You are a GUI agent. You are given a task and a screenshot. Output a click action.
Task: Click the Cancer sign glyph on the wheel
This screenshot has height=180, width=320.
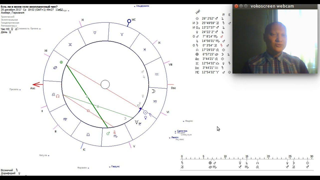click(x=55, y=68)
